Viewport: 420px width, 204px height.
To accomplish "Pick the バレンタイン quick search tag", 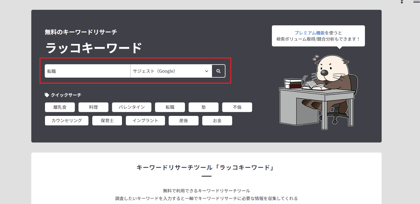I will [x=132, y=107].
